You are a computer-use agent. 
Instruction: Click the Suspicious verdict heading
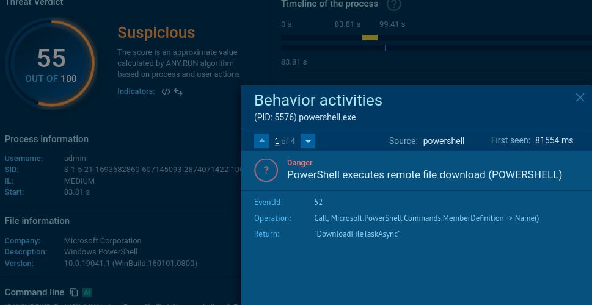point(156,33)
